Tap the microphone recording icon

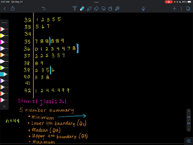point(143,9)
